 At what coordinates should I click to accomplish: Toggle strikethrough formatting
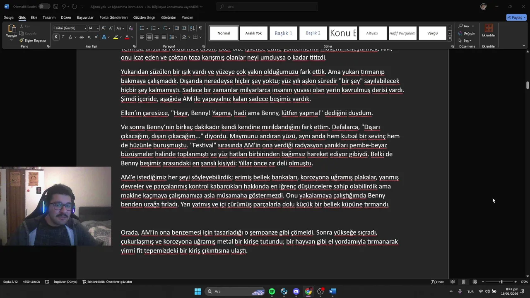(x=82, y=37)
